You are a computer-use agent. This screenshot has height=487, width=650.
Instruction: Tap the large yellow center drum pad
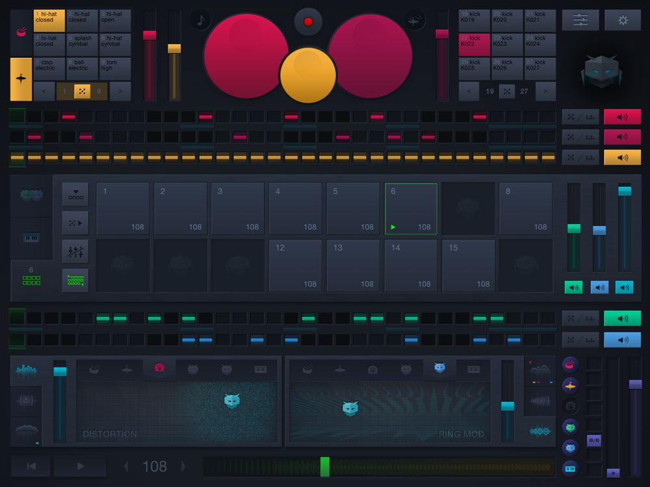[308, 75]
